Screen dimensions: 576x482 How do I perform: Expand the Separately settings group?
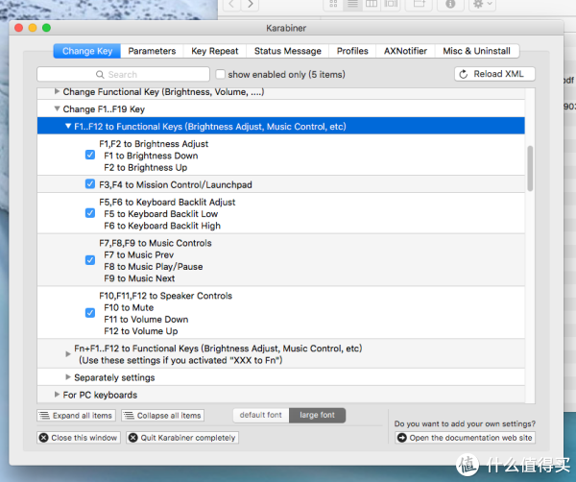68,377
